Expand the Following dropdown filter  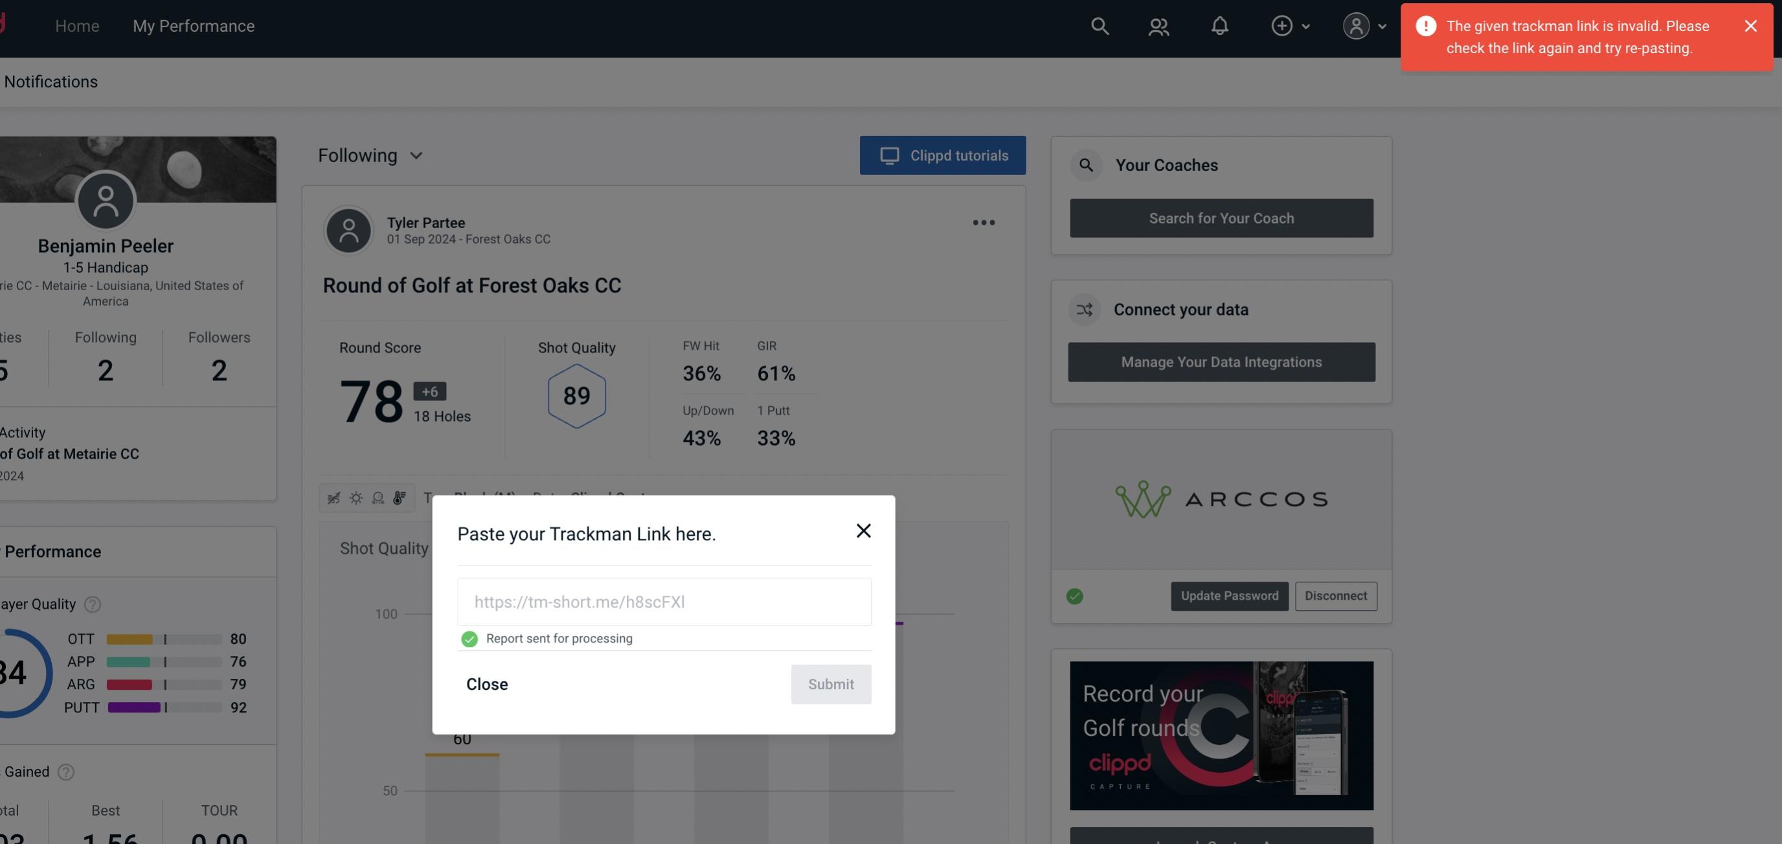[369, 155]
